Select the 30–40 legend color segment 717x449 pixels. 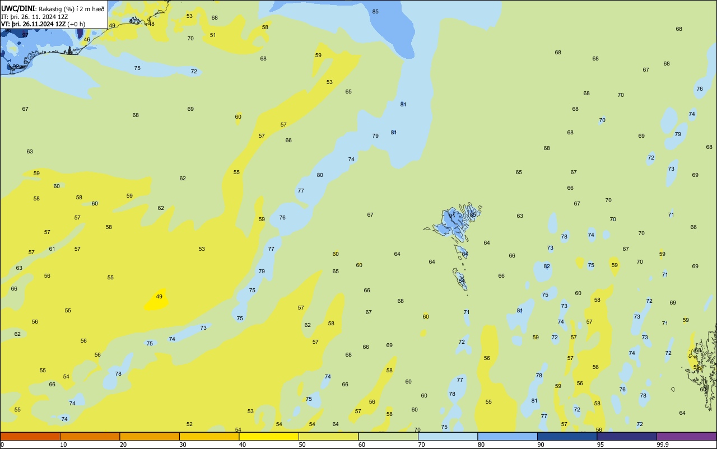click(209, 436)
